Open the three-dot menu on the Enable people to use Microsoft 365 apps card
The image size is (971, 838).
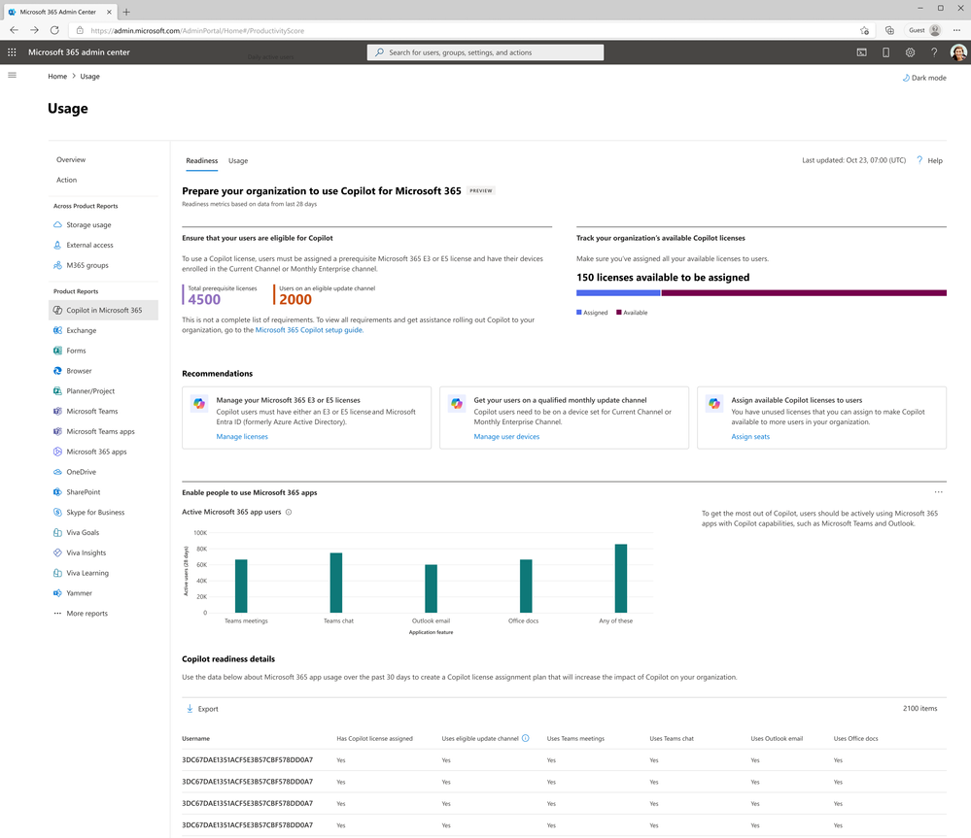tap(939, 492)
